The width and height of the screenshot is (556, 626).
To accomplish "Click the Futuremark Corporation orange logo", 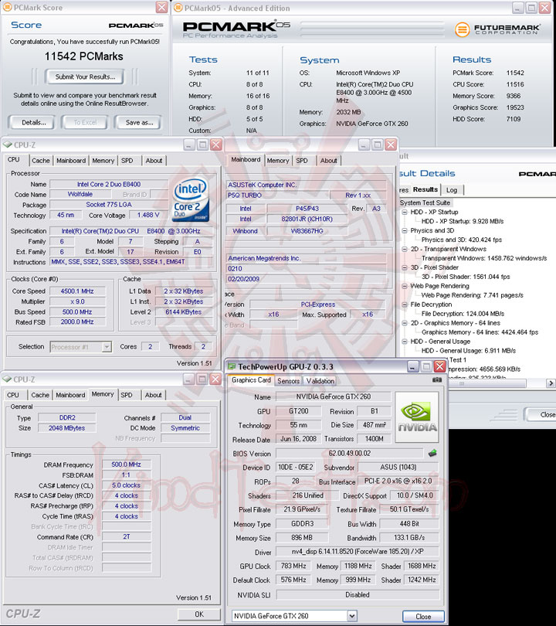I will pyautogui.click(x=463, y=29).
